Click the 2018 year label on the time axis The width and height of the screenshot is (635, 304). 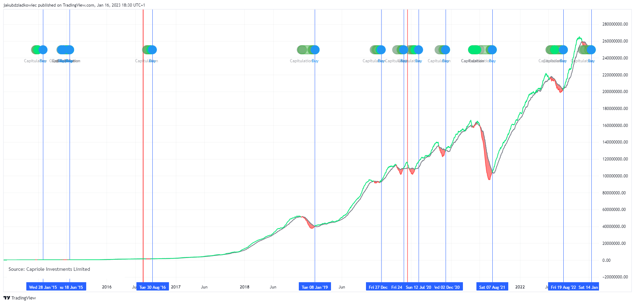click(x=244, y=287)
